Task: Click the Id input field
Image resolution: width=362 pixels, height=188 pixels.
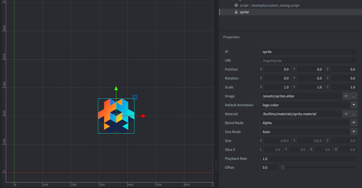Action: (309, 52)
